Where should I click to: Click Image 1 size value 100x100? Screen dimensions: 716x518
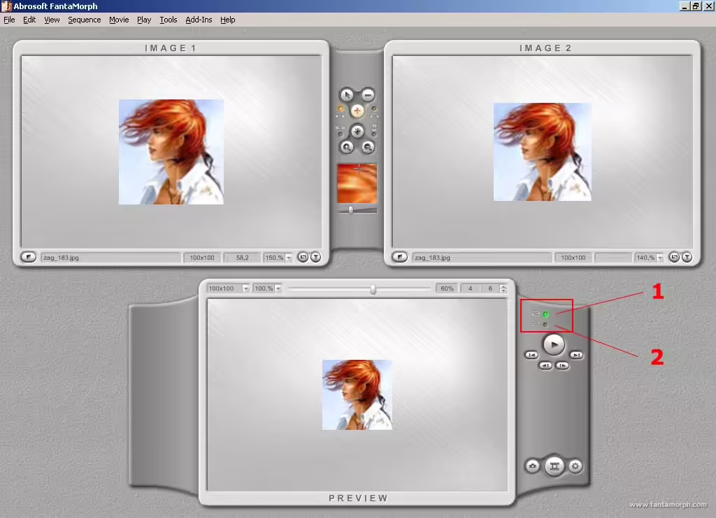coord(202,258)
